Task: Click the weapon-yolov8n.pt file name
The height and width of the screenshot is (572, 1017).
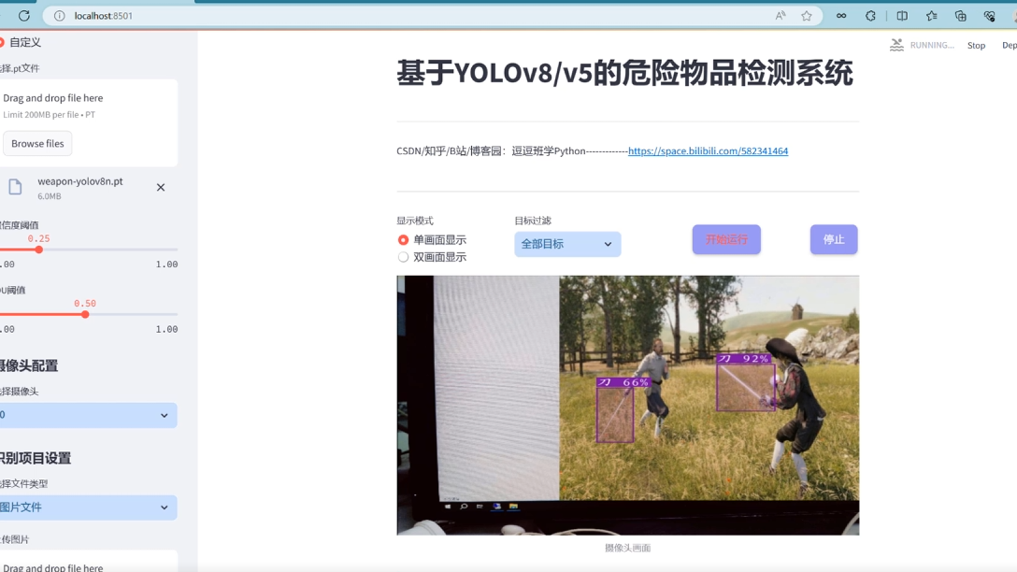Action: pyautogui.click(x=80, y=181)
